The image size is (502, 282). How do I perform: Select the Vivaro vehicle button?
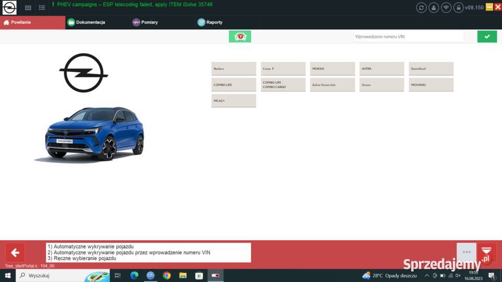click(x=382, y=85)
